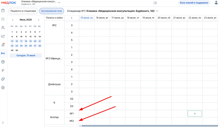
Task: Click the horizontal scrollbar under the schedule
Action: pyautogui.click(x=149, y=126)
